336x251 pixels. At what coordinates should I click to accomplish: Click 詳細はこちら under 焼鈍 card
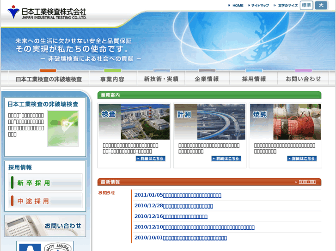(x=302, y=158)
